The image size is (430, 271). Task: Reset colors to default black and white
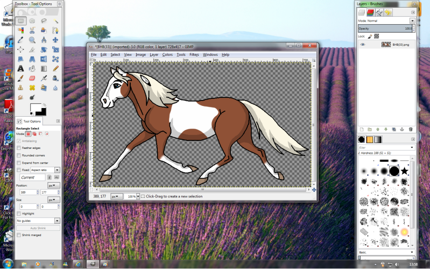click(32, 113)
